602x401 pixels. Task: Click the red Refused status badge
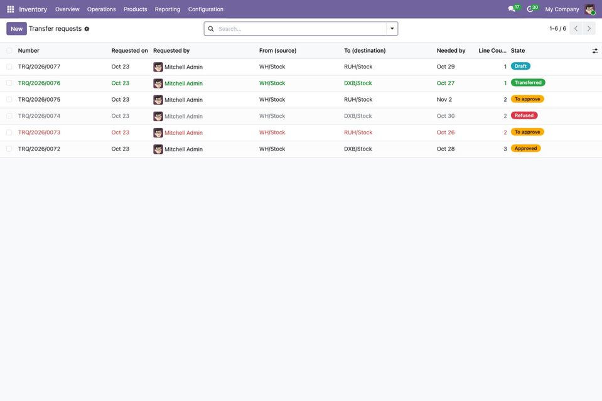point(524,115)
